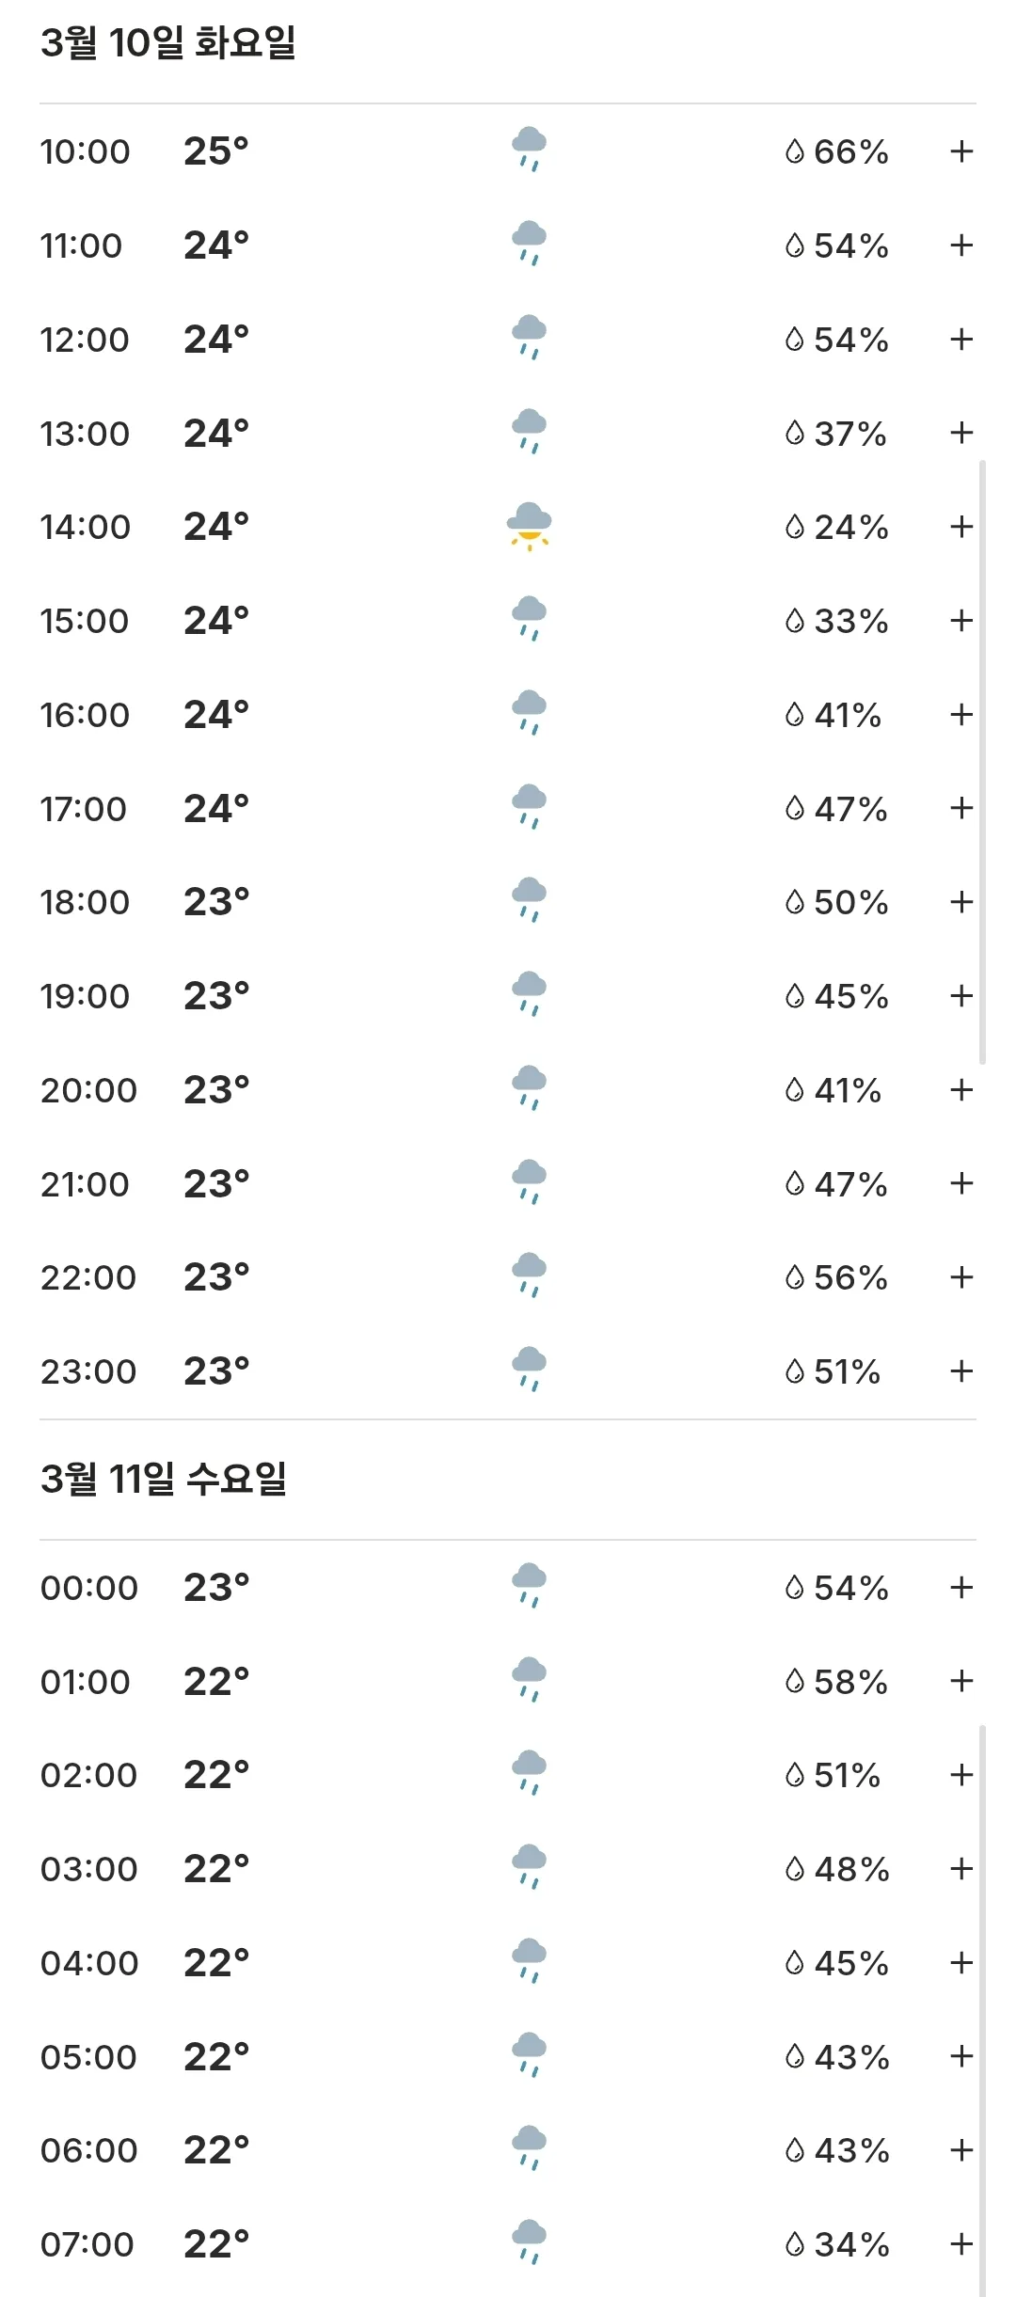Expand the 10:00 forecast details plus
Screen dimensions: 1016x2297
(960, 151)
